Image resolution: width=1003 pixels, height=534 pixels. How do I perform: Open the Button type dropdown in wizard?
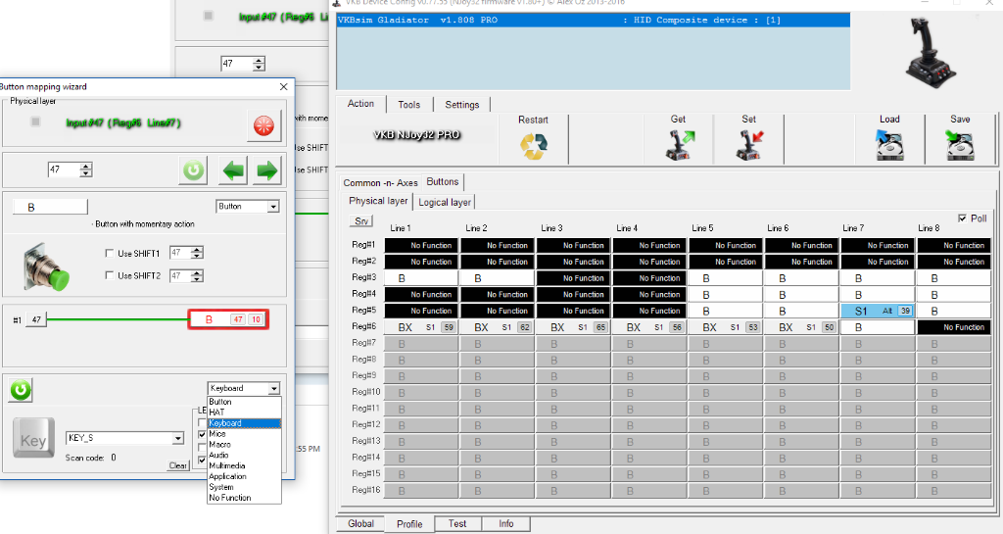pyautogui.click(x=273, y=207)
